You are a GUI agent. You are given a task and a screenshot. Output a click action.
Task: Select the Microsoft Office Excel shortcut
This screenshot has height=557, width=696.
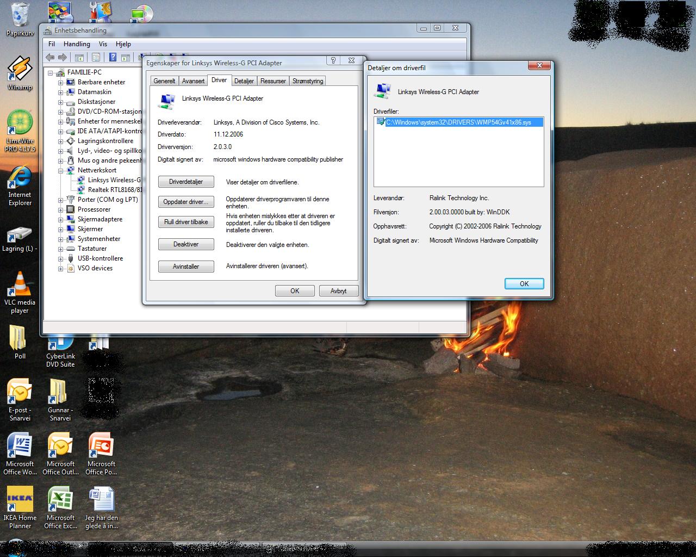click(60, 508)
